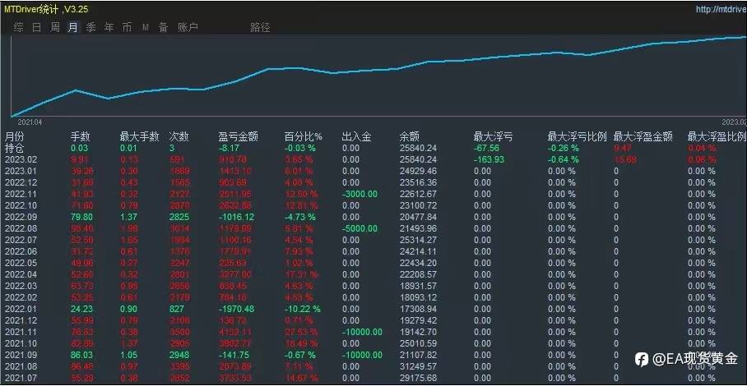
Task: Click the -1016.12 loss value
Action: pyautogui.click(x=236, y=217)
